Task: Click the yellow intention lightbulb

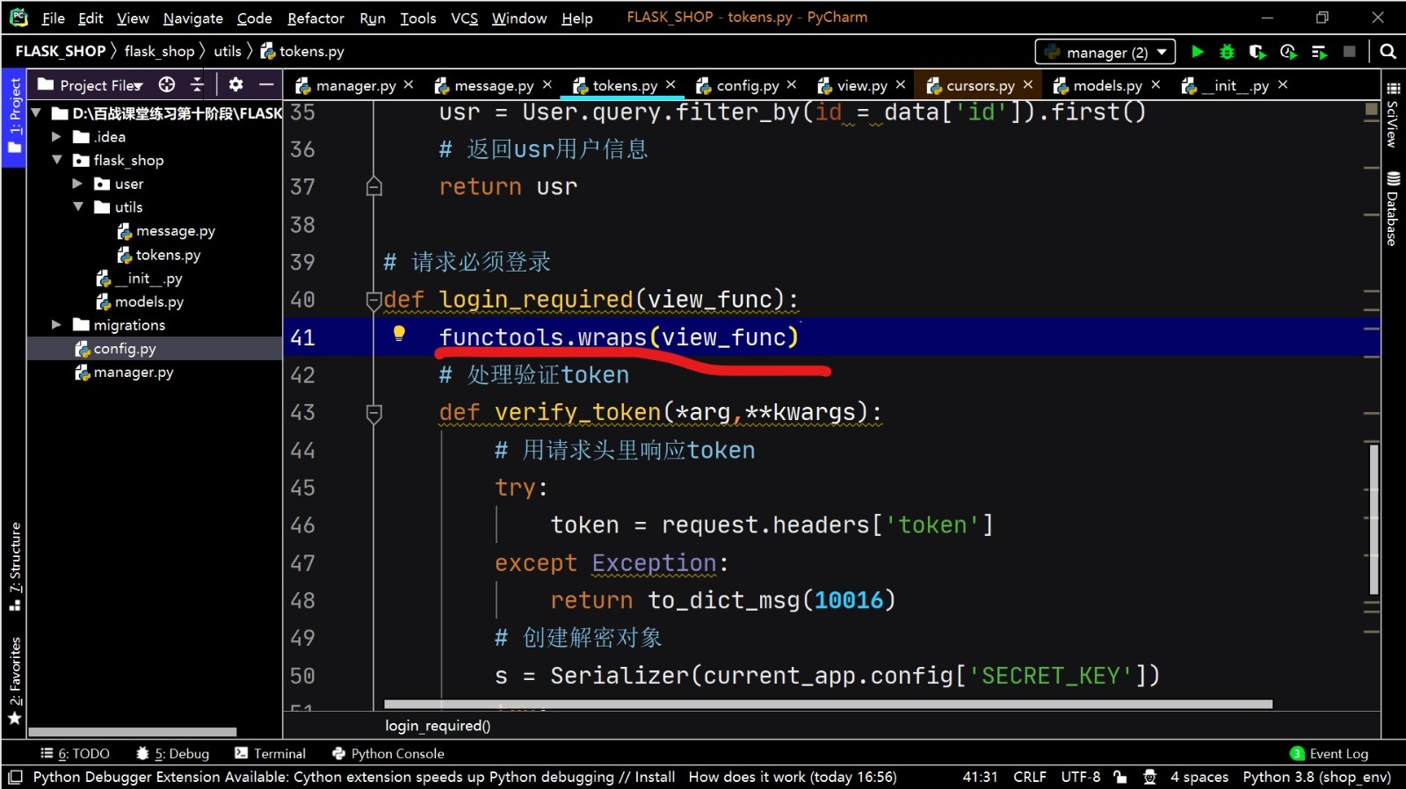Action: click(x=399, y=333)
